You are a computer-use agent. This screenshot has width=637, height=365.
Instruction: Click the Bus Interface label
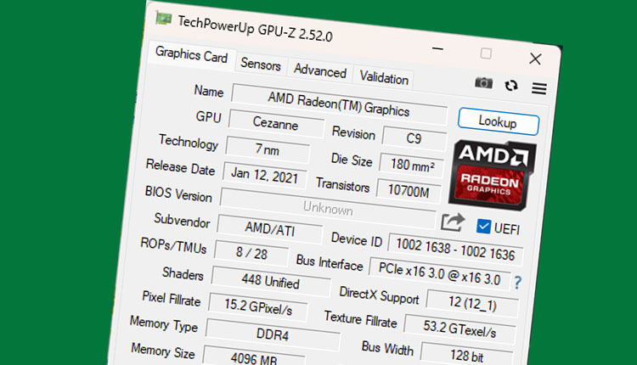click(330, 262)
